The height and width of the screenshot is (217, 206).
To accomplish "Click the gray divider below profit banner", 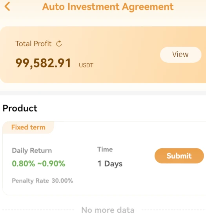I will point(103,93).
